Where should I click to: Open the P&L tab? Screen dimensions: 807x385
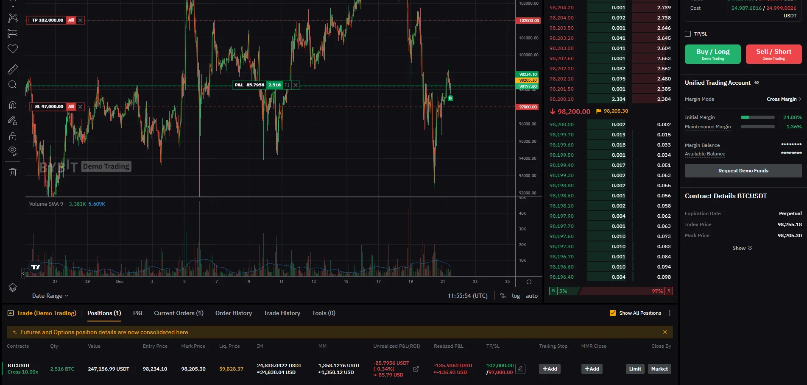[138, 313]
